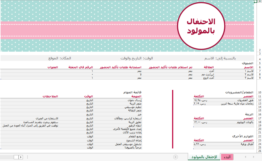Click the الرقم في الحفلة column header
The image size is (262, 161).
[x=80, y=67]
